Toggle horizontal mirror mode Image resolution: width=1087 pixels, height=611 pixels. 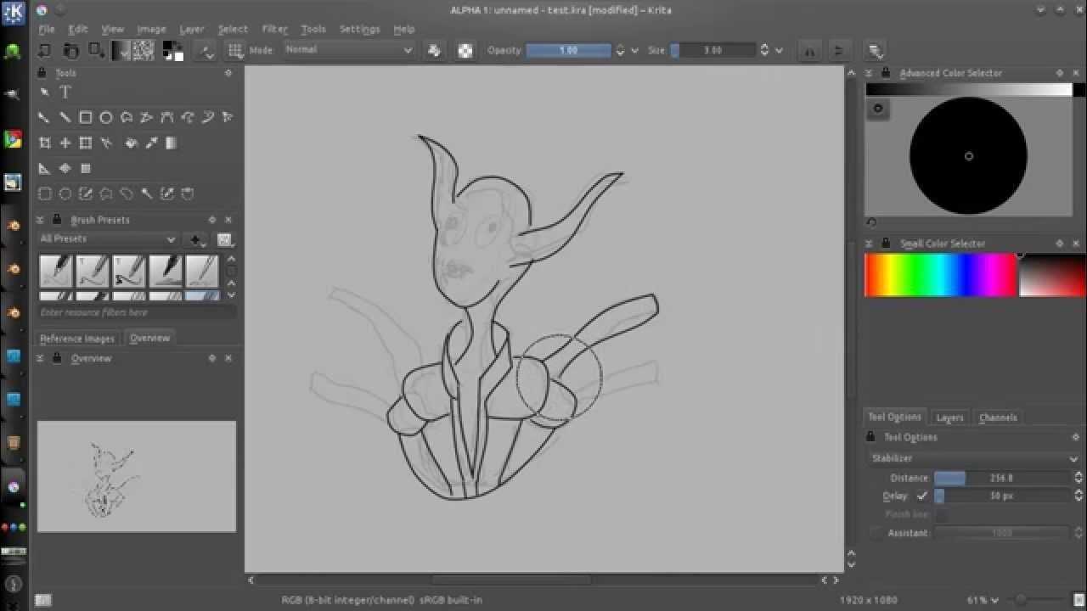[x=809, y=51]
